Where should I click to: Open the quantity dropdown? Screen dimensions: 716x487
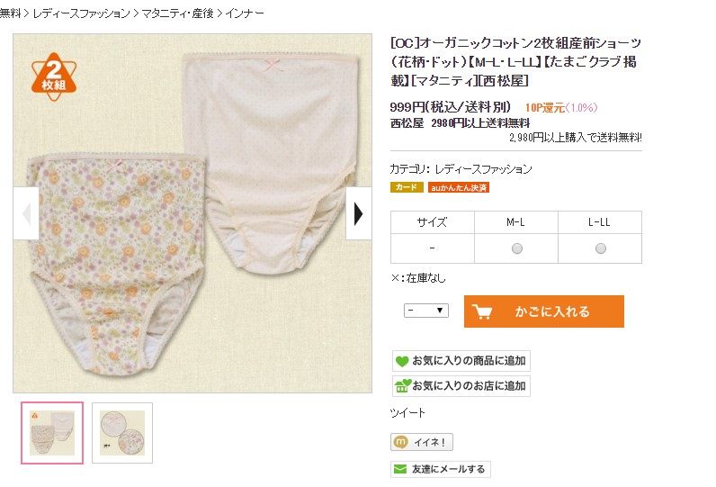click(426, 311)
